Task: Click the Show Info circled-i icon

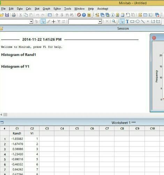Action: 112,15
